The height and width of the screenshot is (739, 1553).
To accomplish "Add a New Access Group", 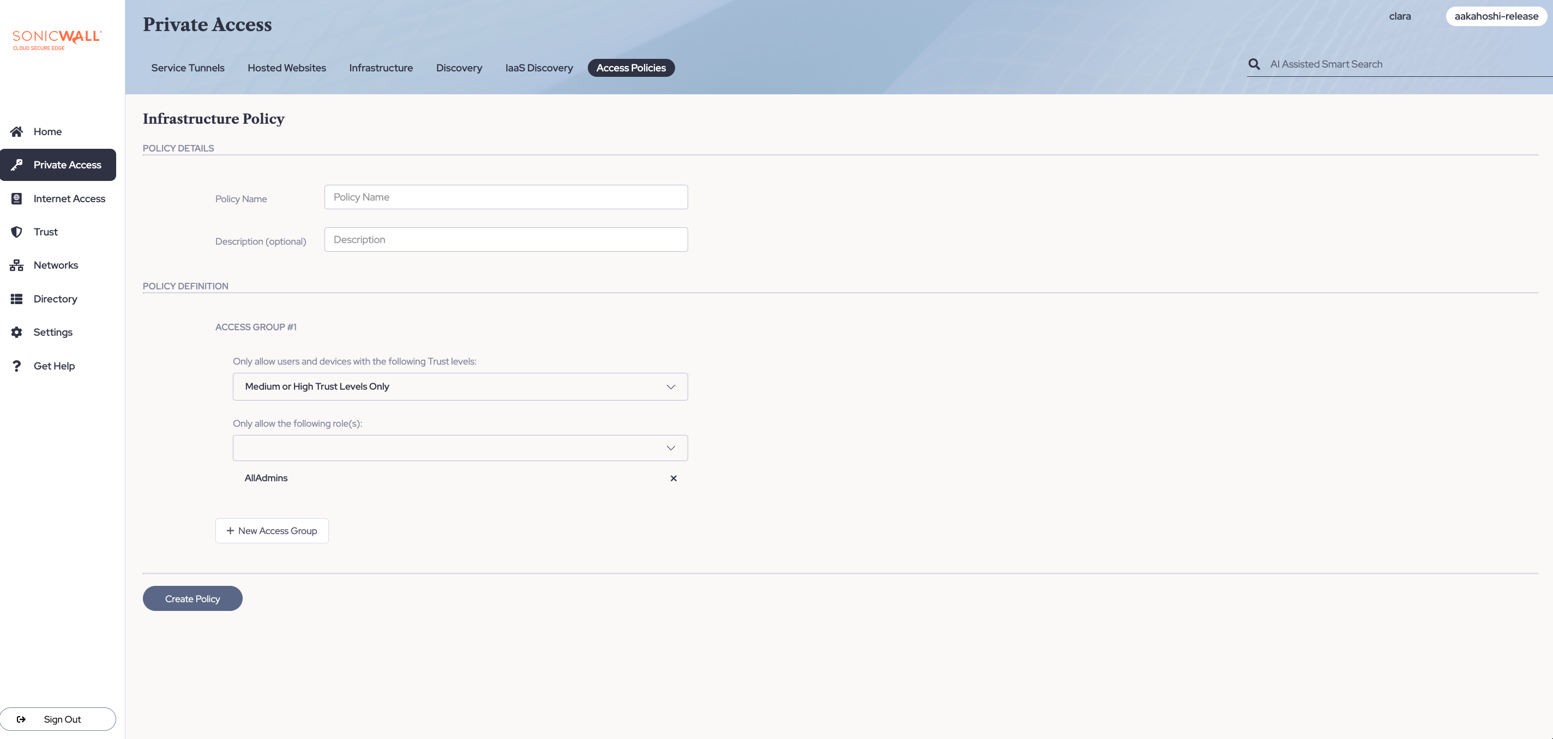I will coord(272,530).
